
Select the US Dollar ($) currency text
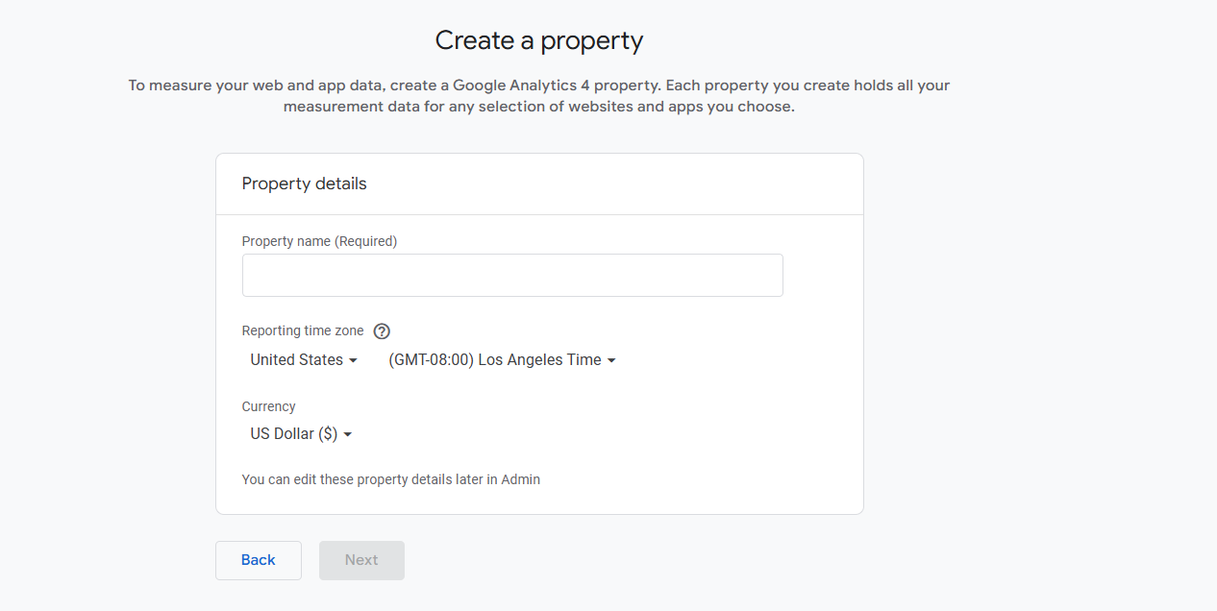coord(293,434)
